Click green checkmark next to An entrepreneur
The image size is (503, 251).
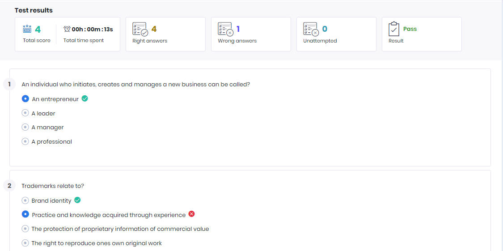(85, 98)
